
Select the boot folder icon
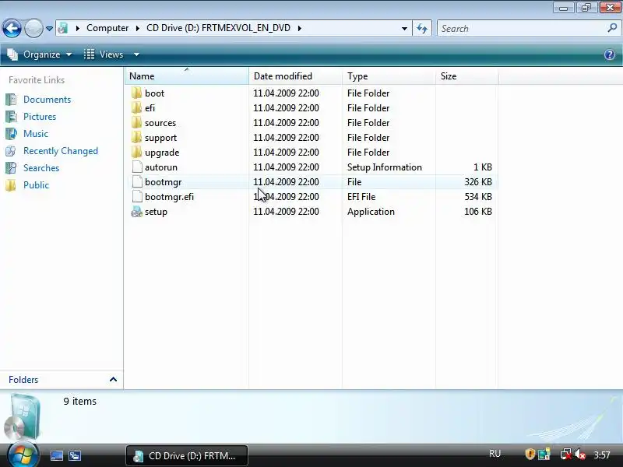pos(136,93)
